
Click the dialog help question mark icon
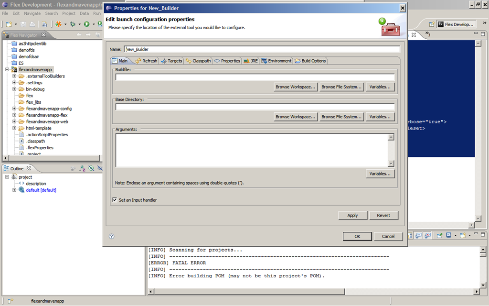tap(111, 236)
